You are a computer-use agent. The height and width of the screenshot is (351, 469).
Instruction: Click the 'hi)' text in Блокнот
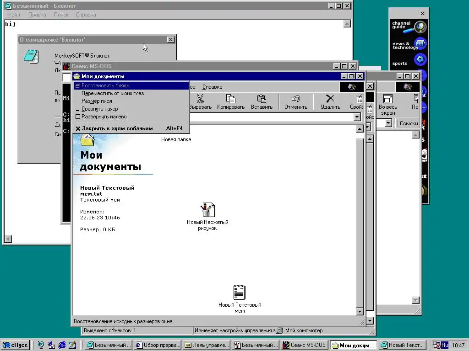[10, 24]
